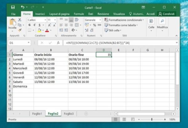Screen dimensions: 188x128
Task: Click the italic C formatting button
Action: pyautogui.click(x=34, y=25)
